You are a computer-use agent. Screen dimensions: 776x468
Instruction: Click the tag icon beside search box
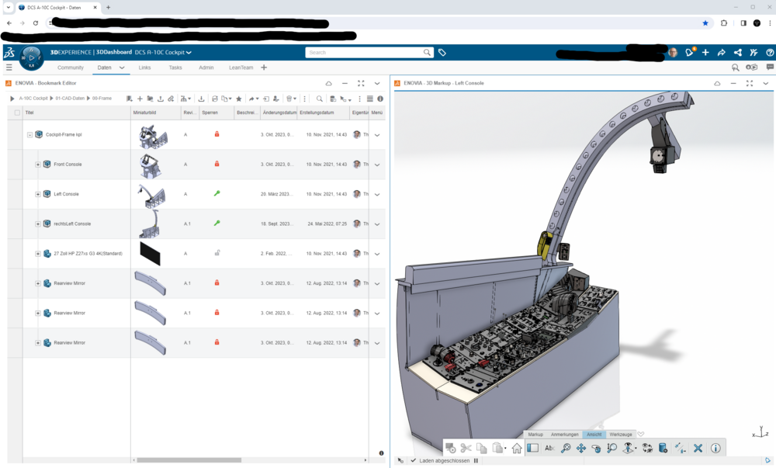click(x=442, y=53)
